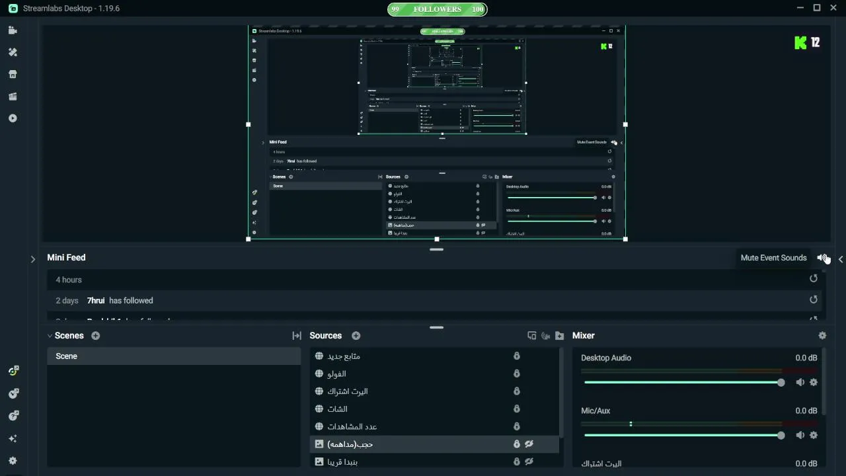846x476 pixels.
Task: Click the K 12 viewer count widget
Action: coord(807,42)
